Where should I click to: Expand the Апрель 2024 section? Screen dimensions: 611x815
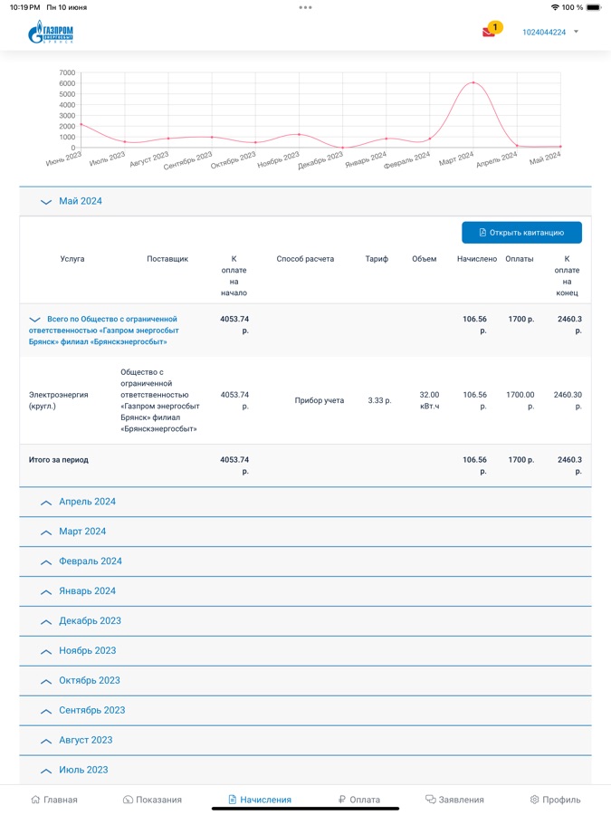[87, 502]
